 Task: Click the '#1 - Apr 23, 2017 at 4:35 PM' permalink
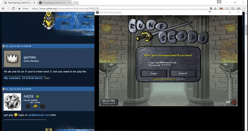(x=18, y=89)
